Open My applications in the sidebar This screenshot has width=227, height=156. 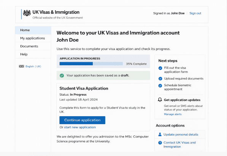tap(33, 38)
